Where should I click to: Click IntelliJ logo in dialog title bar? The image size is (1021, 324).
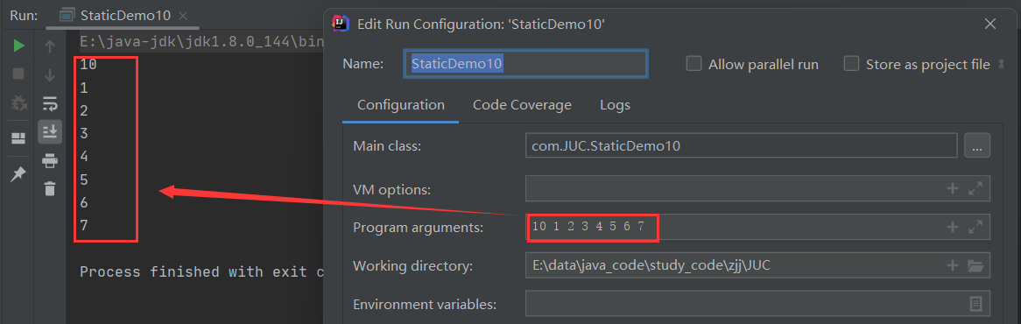click(341, 24)
